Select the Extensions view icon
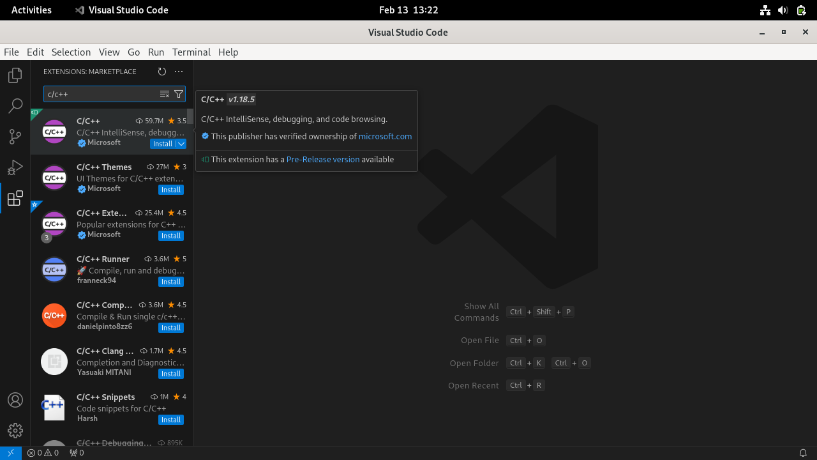The height and width of the screenshot is (460, 817). [x=15, y=198]
